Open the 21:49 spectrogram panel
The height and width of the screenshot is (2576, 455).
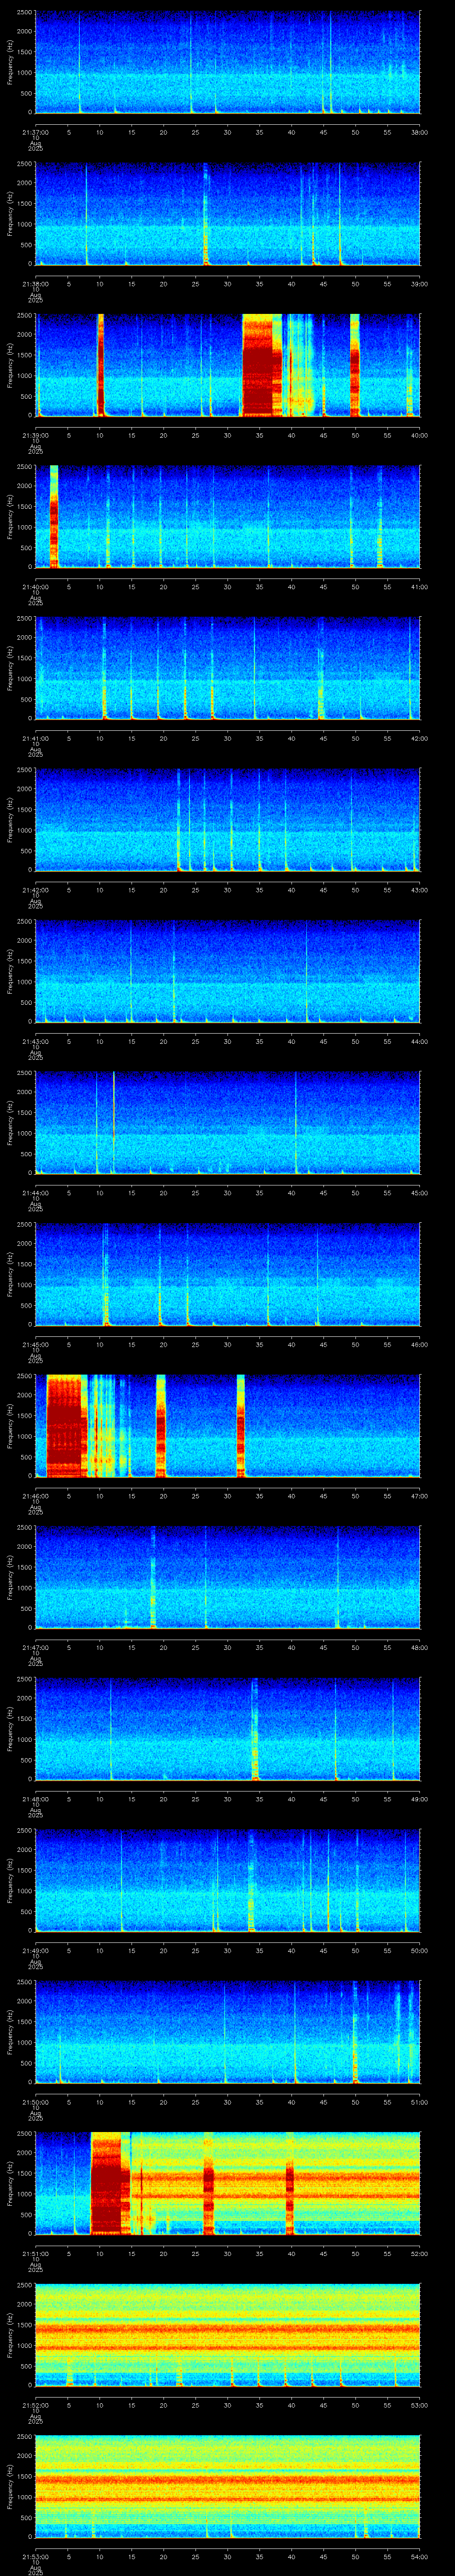227,1881
